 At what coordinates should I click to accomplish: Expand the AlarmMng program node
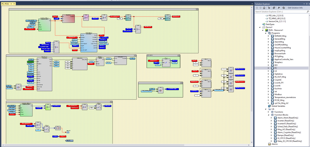click(268, 42)
